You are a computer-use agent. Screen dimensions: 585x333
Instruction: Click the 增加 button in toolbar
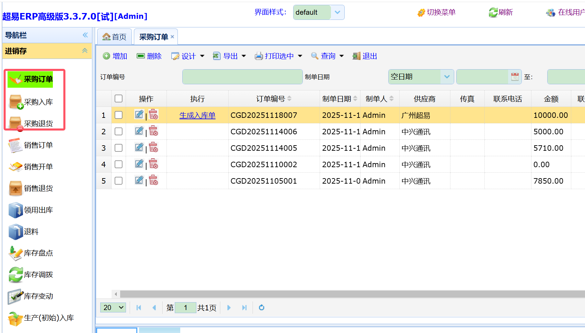coord(115,56)
